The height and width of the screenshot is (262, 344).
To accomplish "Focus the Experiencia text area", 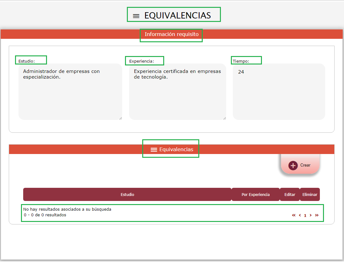I will click(178, 92).
